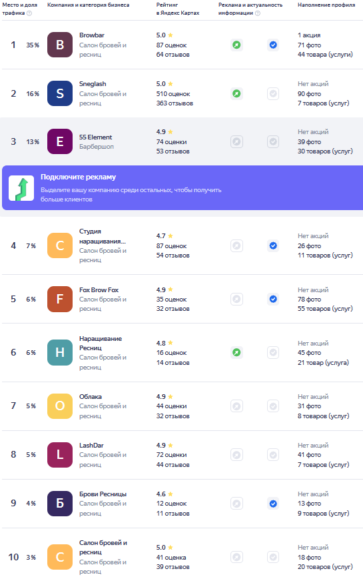Click the '55 товаров (услуг)' text

325,308
